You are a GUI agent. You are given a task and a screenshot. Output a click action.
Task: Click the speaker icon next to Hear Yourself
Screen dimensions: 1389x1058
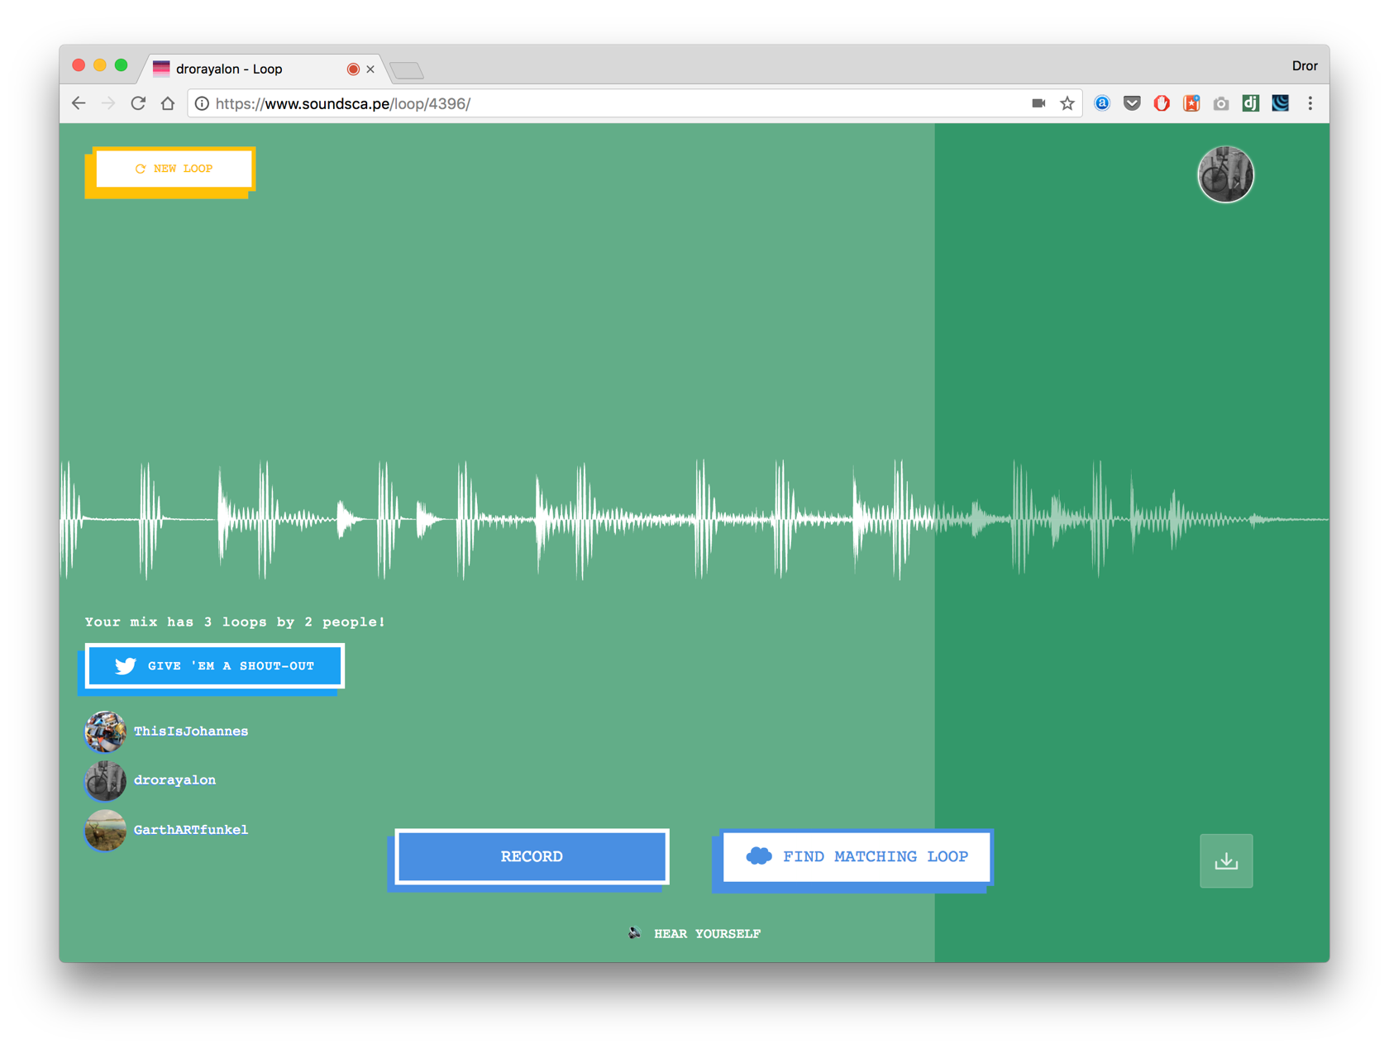(x=634, y=933)
